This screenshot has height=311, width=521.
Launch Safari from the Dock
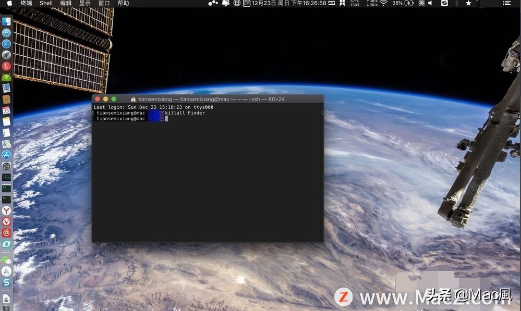pyautogui.click(x=6, y=44)
